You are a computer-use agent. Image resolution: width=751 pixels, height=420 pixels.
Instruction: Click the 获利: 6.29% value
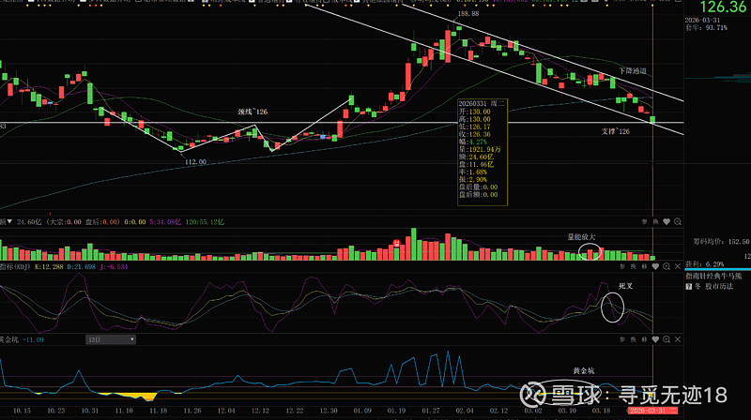(x=705, y=264)
